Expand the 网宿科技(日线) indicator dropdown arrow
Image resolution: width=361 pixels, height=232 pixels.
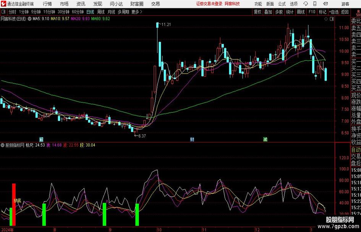[x=29, y=19]
